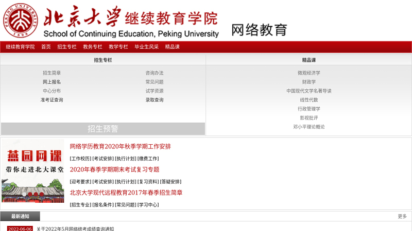Open 邓小平理论概论 course link
412x231 pixels.
click(x=308, y=127)
